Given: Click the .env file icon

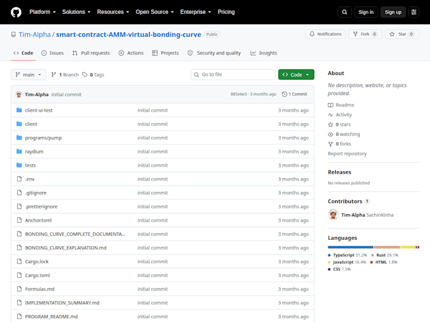Looking at the screenshot, I should coord(19,179).
